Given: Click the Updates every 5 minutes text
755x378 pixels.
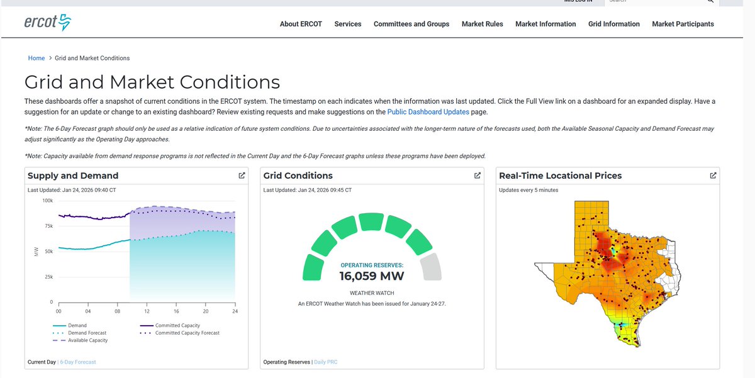Looking at the screenshot, I should pos(528,190).
